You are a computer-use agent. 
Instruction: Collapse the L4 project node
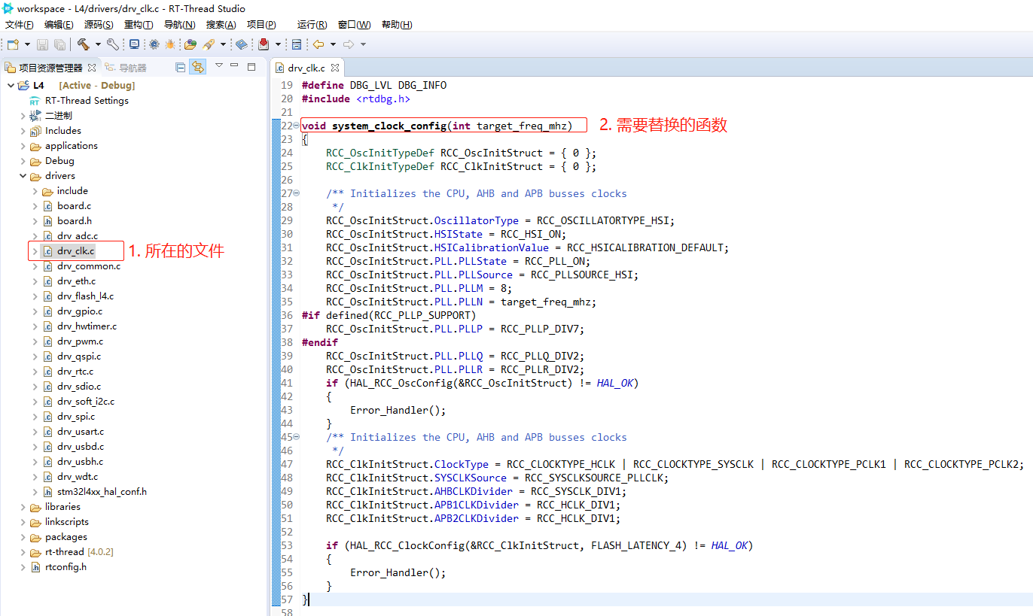click(11, 86)
